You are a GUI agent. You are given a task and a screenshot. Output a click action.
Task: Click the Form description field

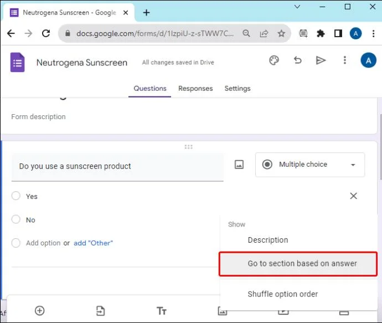coord(39,117)
